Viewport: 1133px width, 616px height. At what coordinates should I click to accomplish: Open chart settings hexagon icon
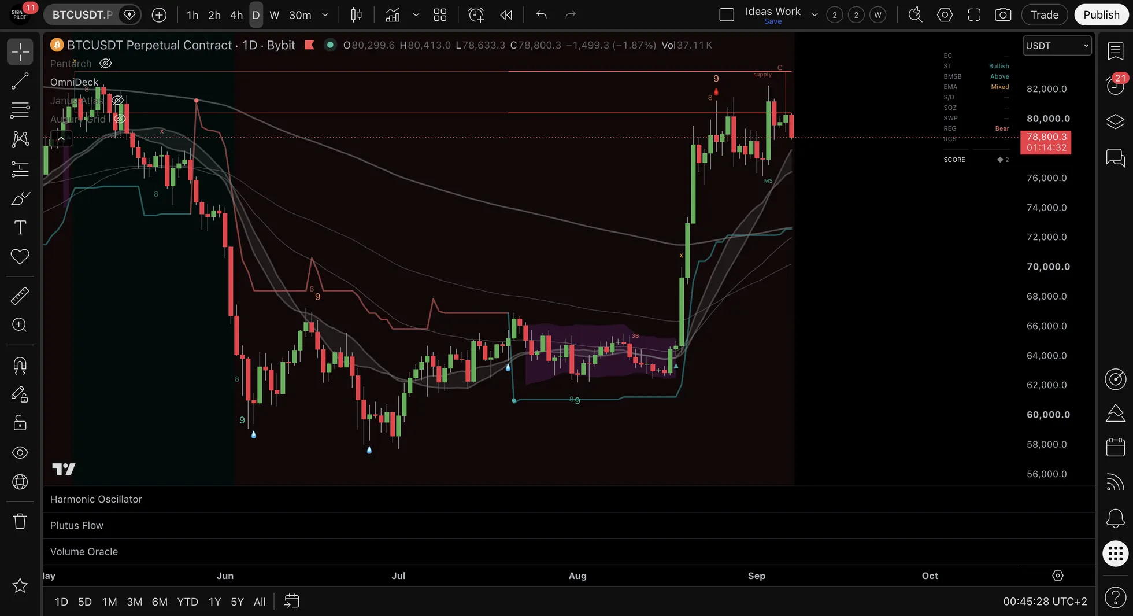click(945, 15)
